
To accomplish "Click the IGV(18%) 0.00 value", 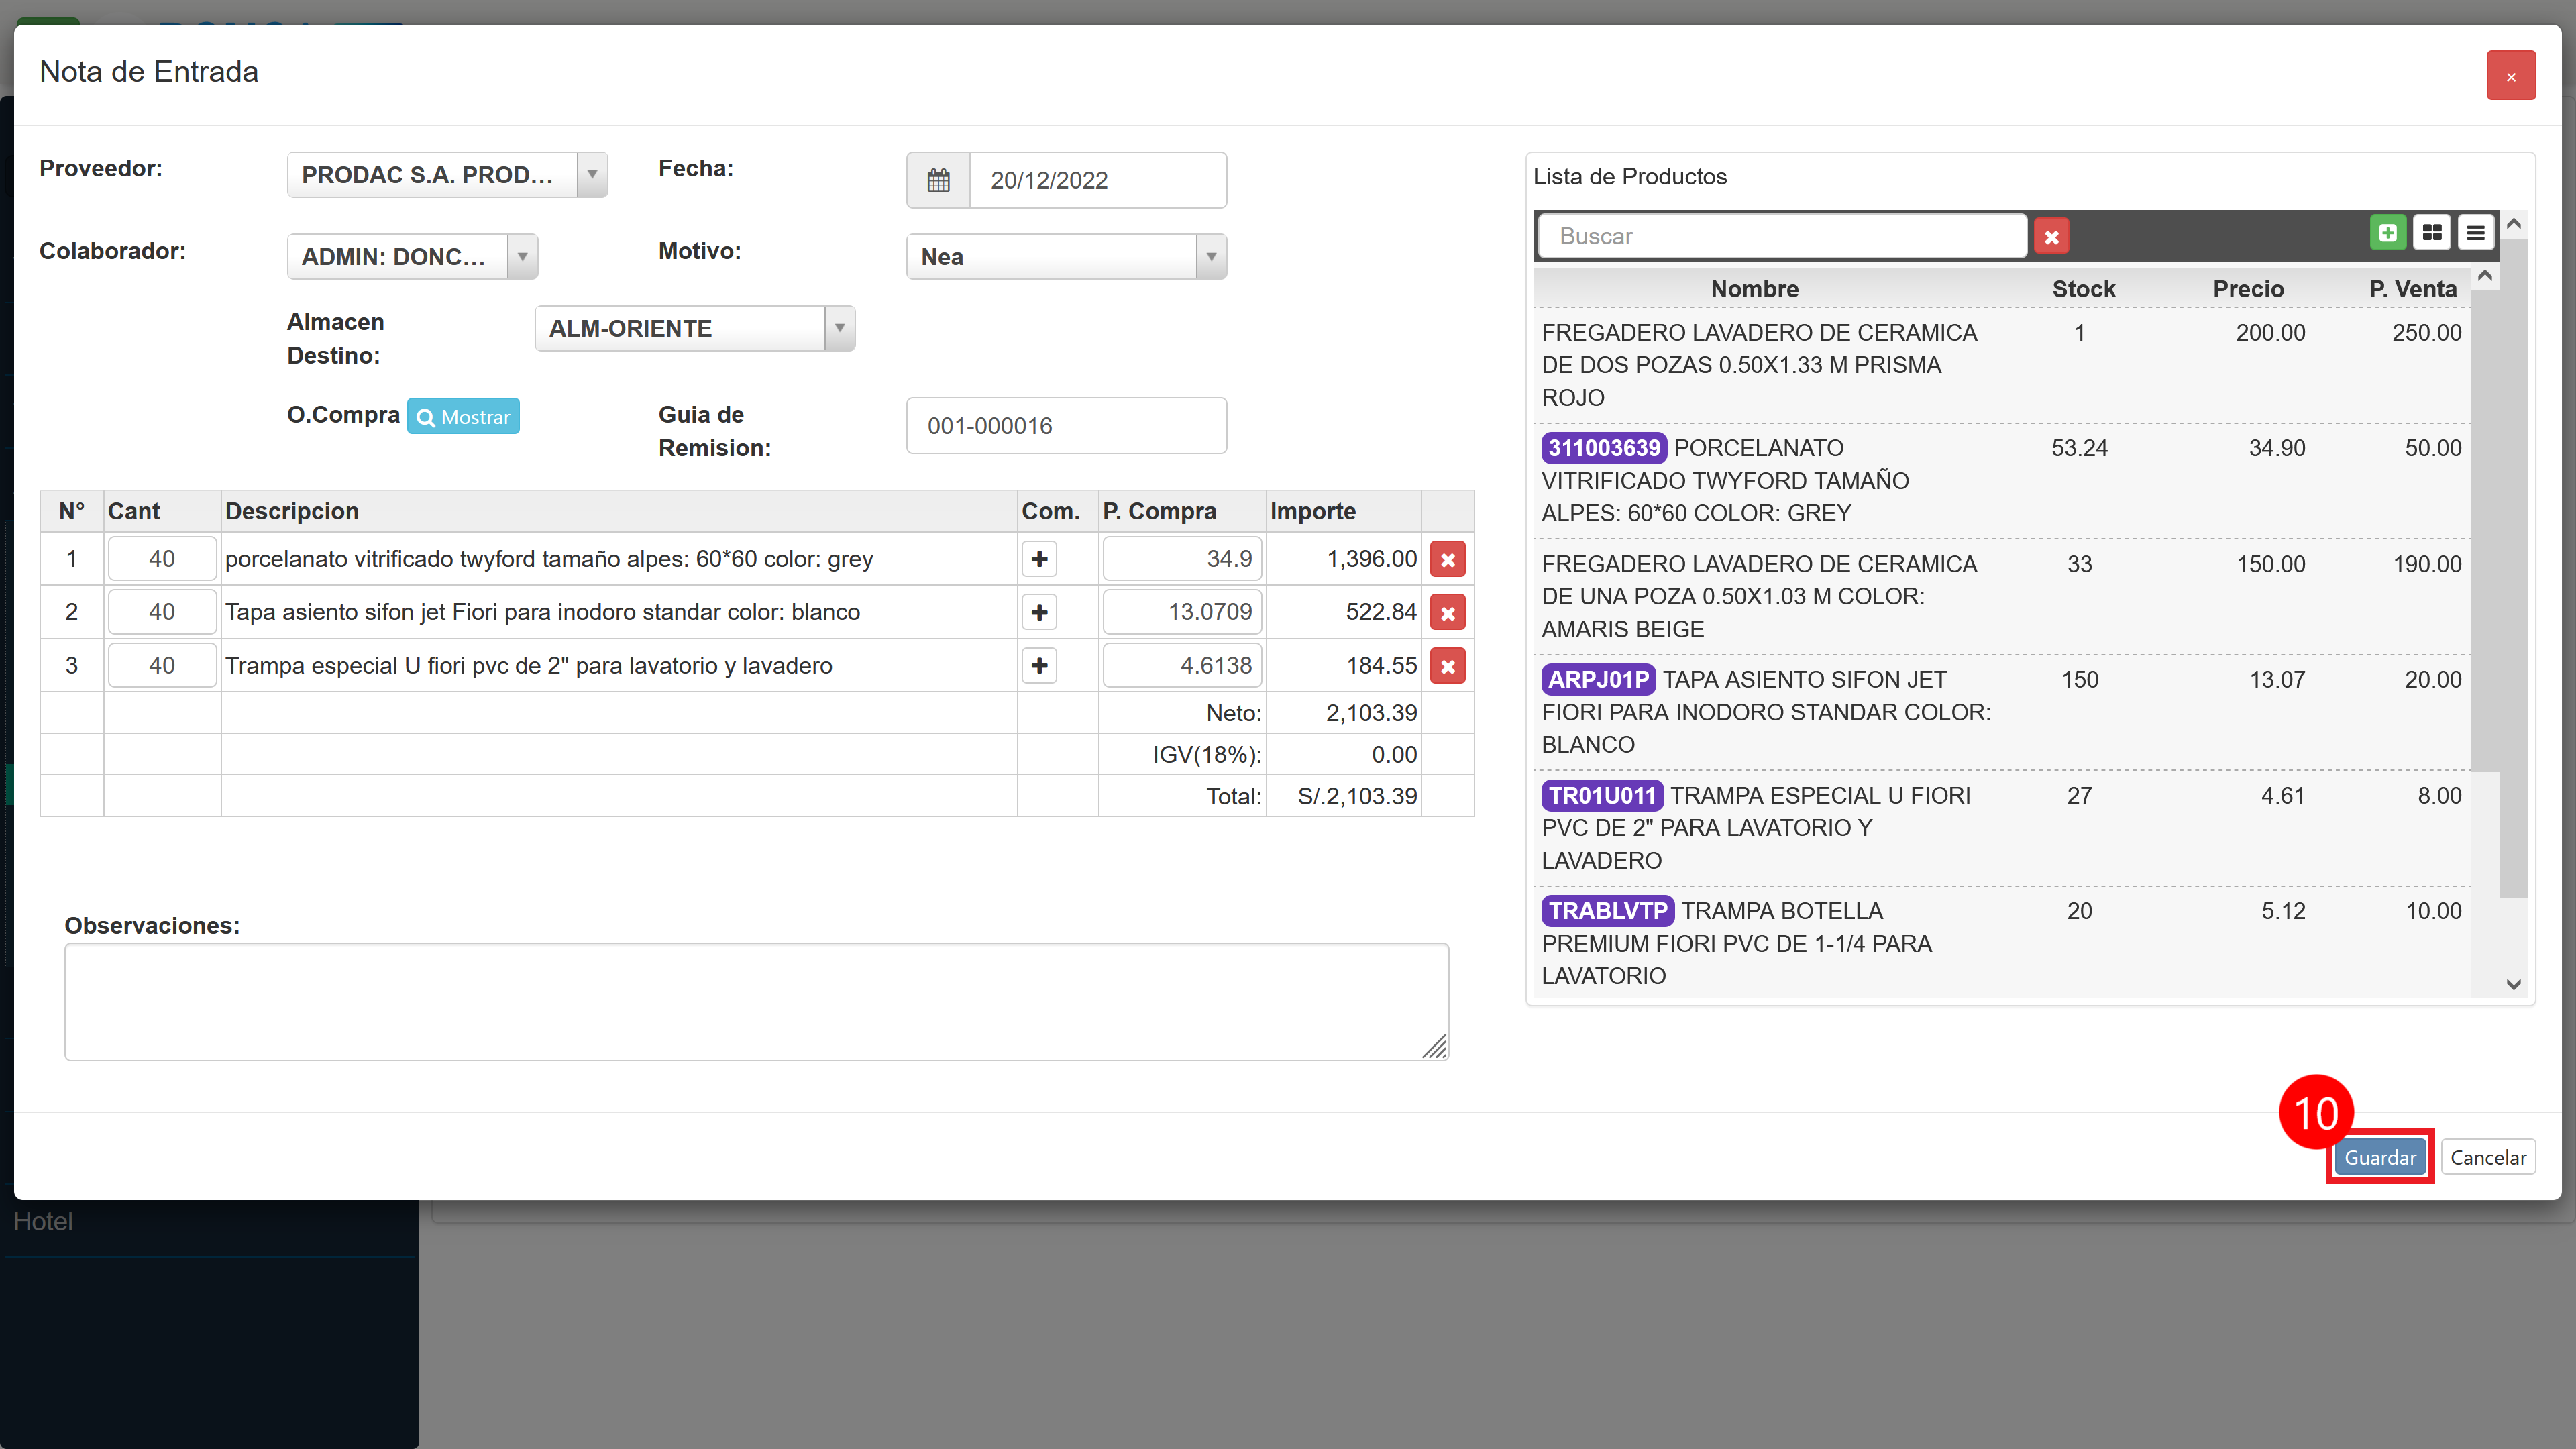I will coord(1394,755).
